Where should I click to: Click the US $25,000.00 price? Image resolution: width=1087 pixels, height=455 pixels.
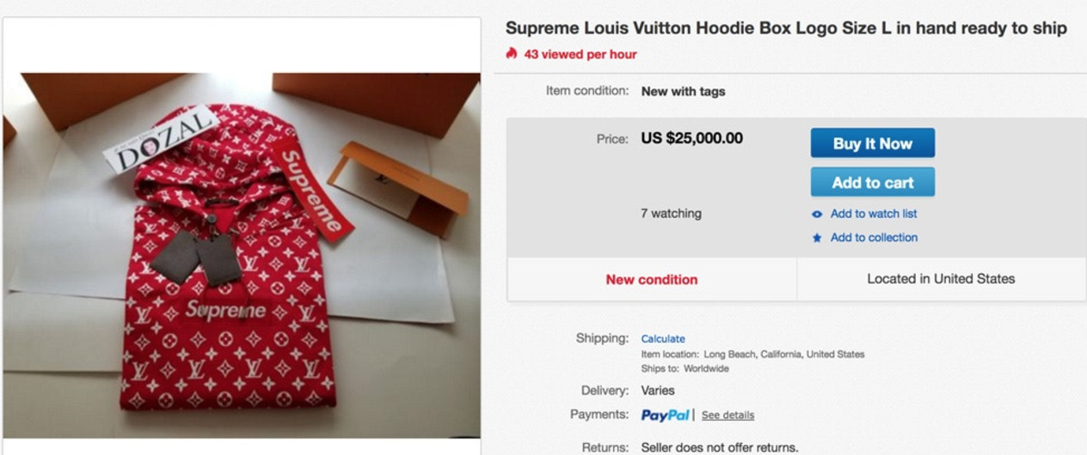[691, 138]
